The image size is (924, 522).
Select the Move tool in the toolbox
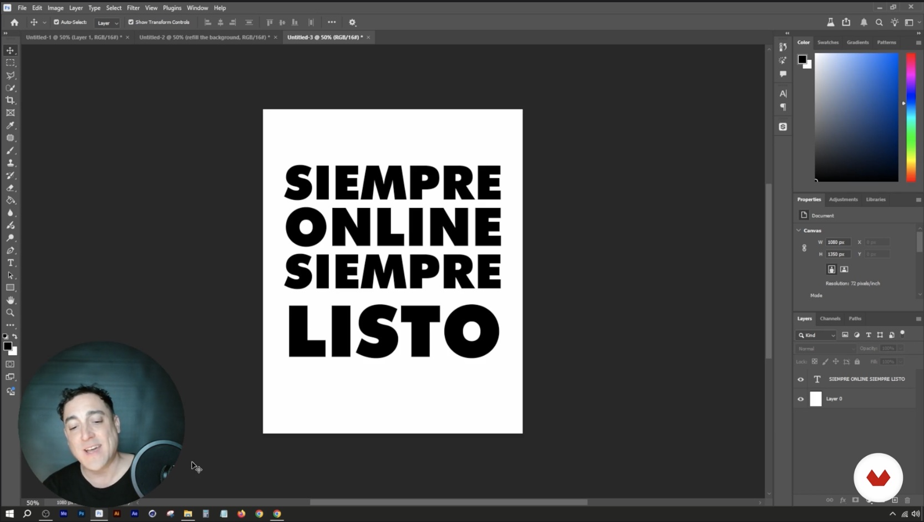[10, 50]
